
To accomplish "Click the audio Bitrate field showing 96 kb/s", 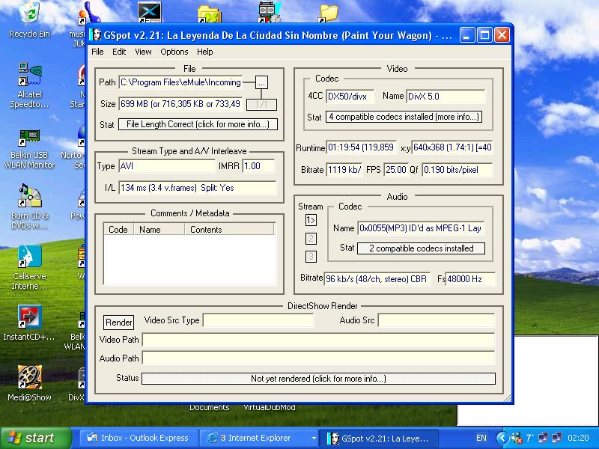I will [377, 279].
